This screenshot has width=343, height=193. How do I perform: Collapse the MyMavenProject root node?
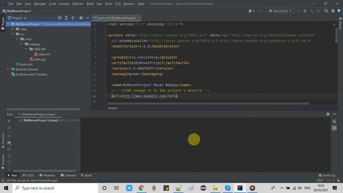pos(8,24)
